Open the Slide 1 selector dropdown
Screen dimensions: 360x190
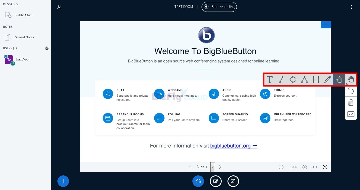pyautogui.click(x=205, y=167)
